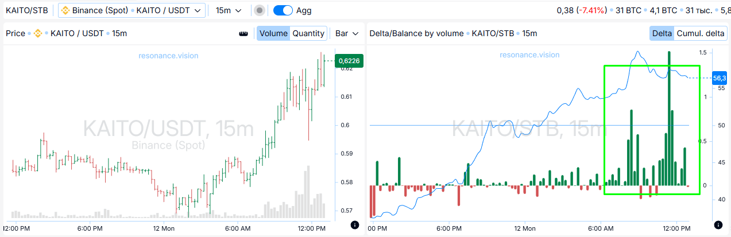Disable the Agg aggregation toggle

(x=283, y=10)
